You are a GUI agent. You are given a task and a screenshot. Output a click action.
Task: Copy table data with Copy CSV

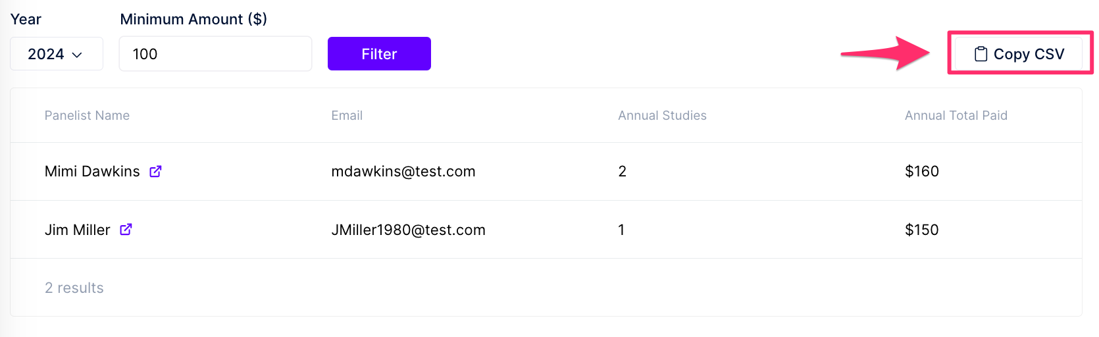[1019, 54]
